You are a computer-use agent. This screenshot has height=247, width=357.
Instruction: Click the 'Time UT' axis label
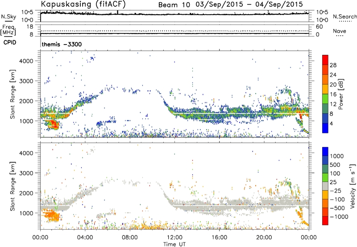pyautogui.click(x=174, y=244)
